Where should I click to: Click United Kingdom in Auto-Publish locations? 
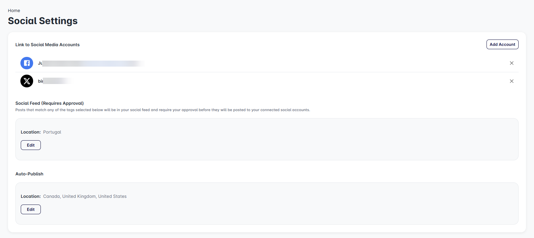[x=79, y=196]
